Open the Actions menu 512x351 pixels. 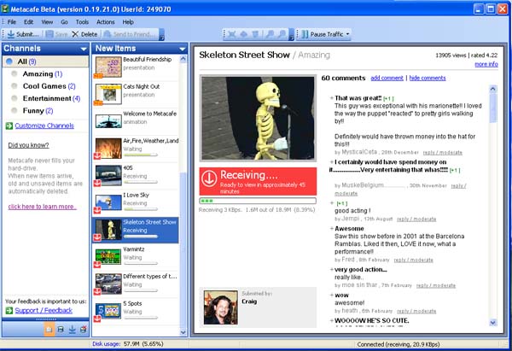click(x=106, y=22)
